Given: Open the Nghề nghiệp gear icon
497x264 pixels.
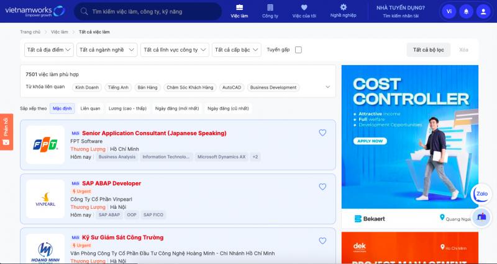Looking at the screenshot, I should pyautogui.click(x=344, y=7).
